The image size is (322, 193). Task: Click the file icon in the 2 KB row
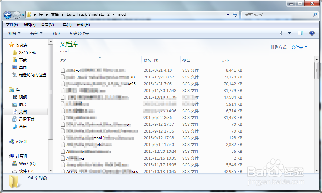coord(63,158)
